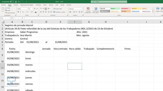Switch to the Revisar tab
Image resolution: width=163 pixels, height=91 pixels.
tap(51, 5)
